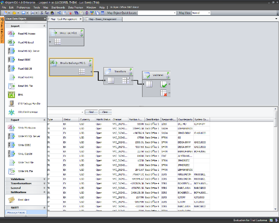279x223 pixels.
Task: Close the Map Cash Management tab
Action: 80,19
